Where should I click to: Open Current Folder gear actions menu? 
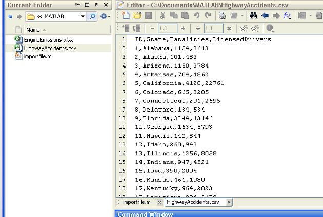(105, 16)
